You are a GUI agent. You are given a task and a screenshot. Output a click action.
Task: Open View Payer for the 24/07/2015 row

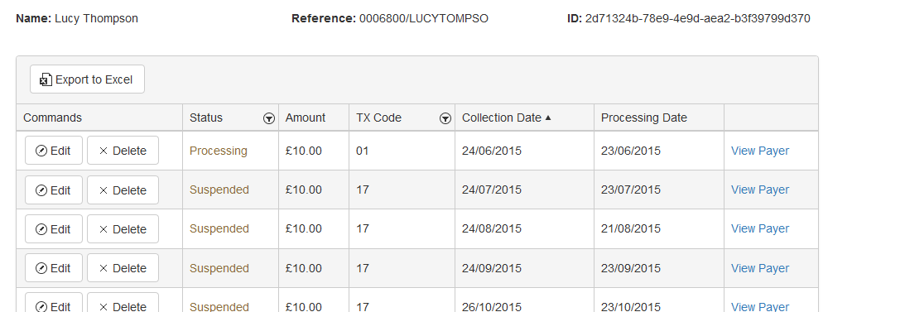759,190
